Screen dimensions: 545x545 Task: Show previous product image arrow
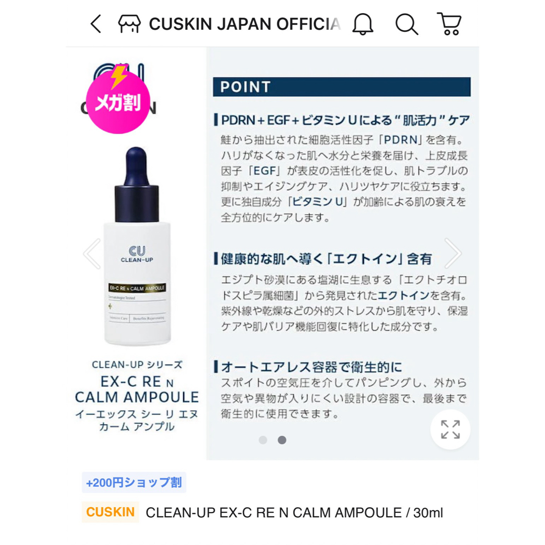[x=92, y=254]
